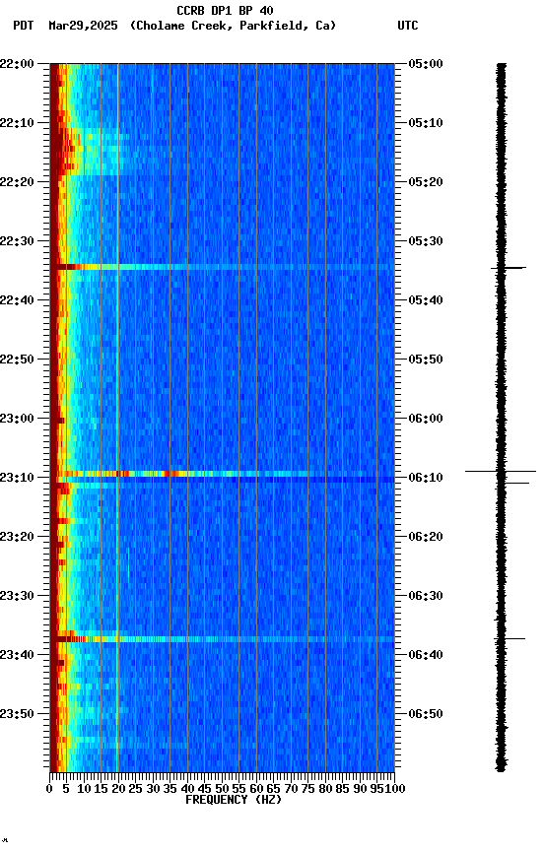Click the '06:40' UTC time label

[x=426, y=656]
